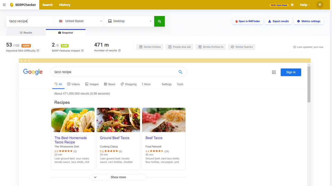Click Open in KWFinder button
The image size is (332, 186).
coord(247,21)
